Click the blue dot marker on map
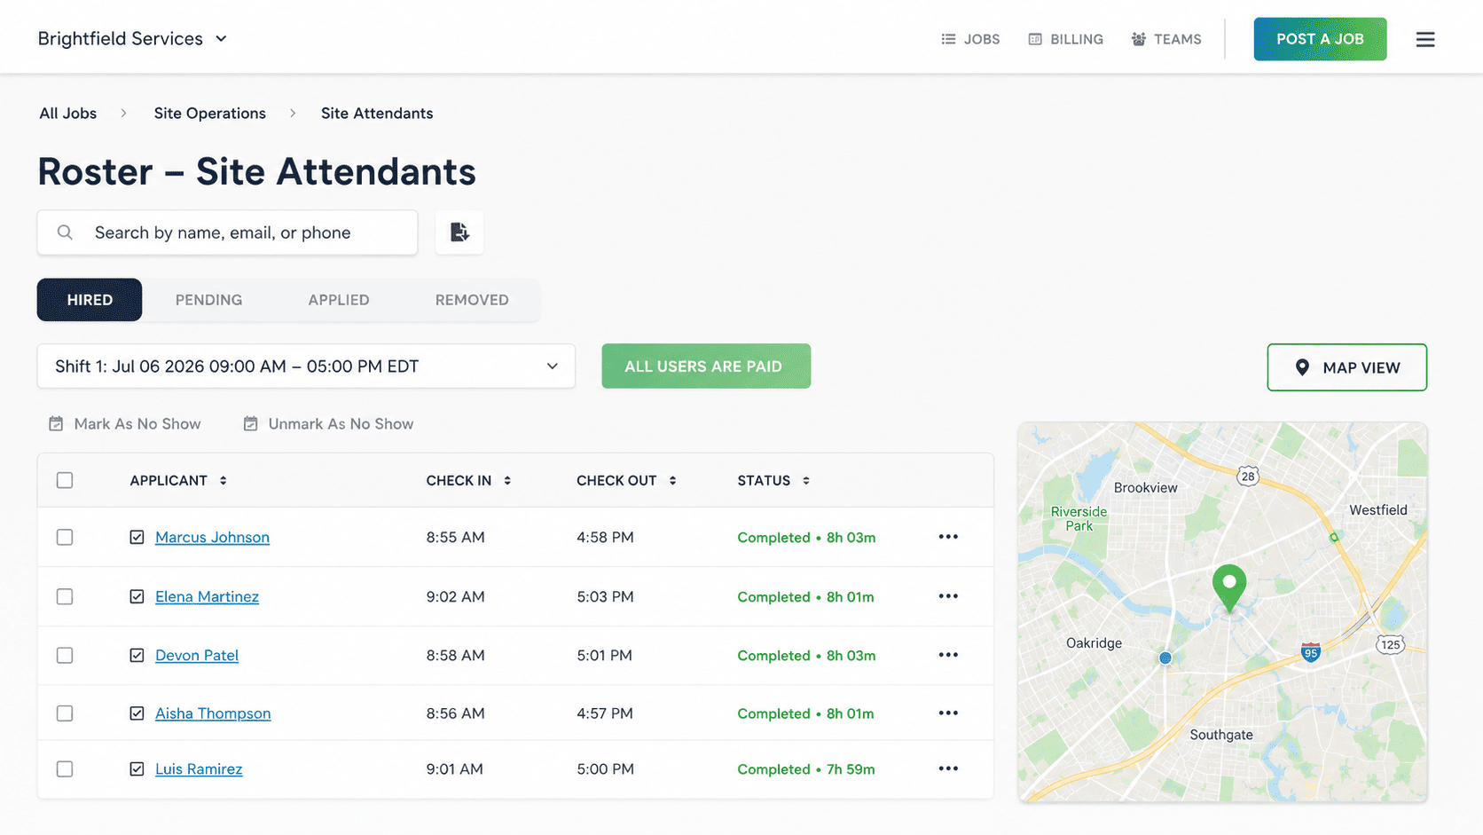This screenshot has height=835, width=1483. tap(1165, 658)
